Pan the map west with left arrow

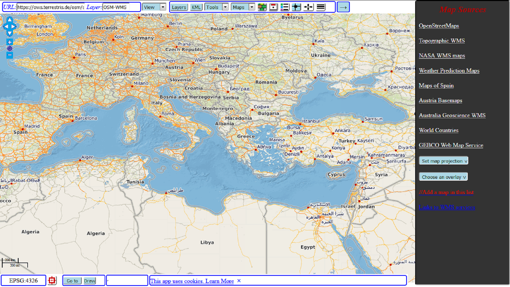[x=6, y=27]
